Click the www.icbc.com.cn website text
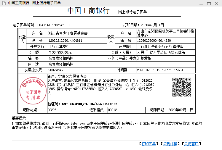Screen dimensions: 222x150 (76, 124)
